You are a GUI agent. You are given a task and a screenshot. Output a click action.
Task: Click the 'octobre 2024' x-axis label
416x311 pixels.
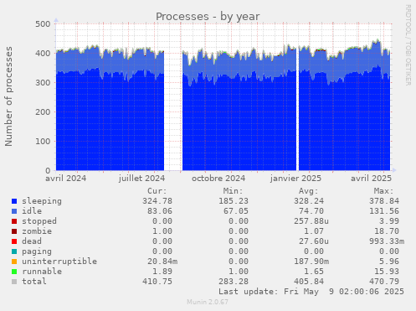[218, 179]
